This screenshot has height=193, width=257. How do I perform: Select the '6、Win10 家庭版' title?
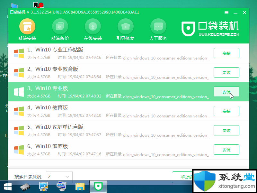point(48,146)
